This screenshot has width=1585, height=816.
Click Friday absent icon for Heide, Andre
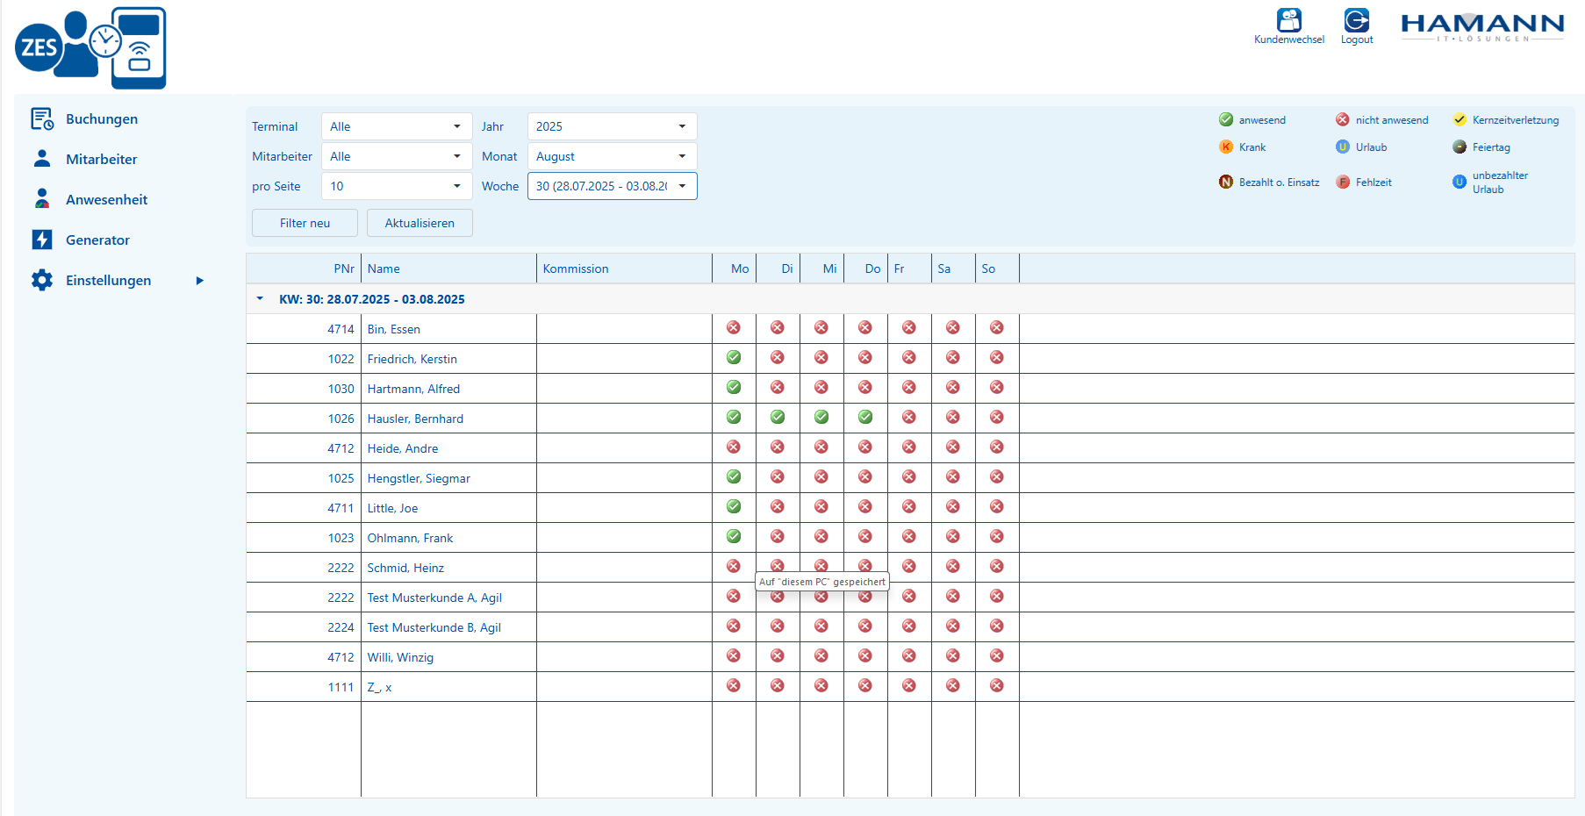909,447
